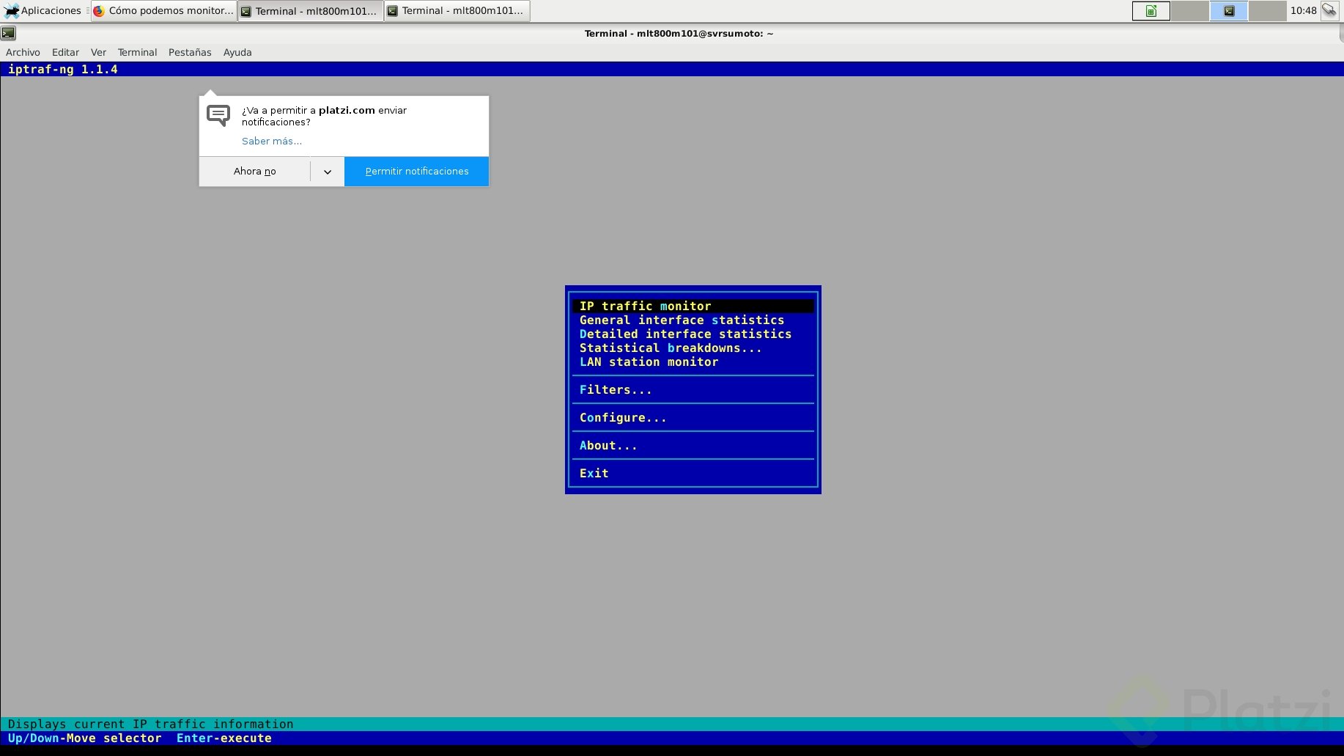Click the terminal window menu icon in title bar
This screenshot has height=756, width=1344.
point(8,33)
